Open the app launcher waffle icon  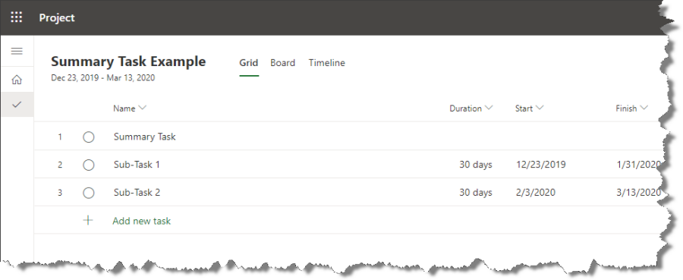[x=17, y=17]
